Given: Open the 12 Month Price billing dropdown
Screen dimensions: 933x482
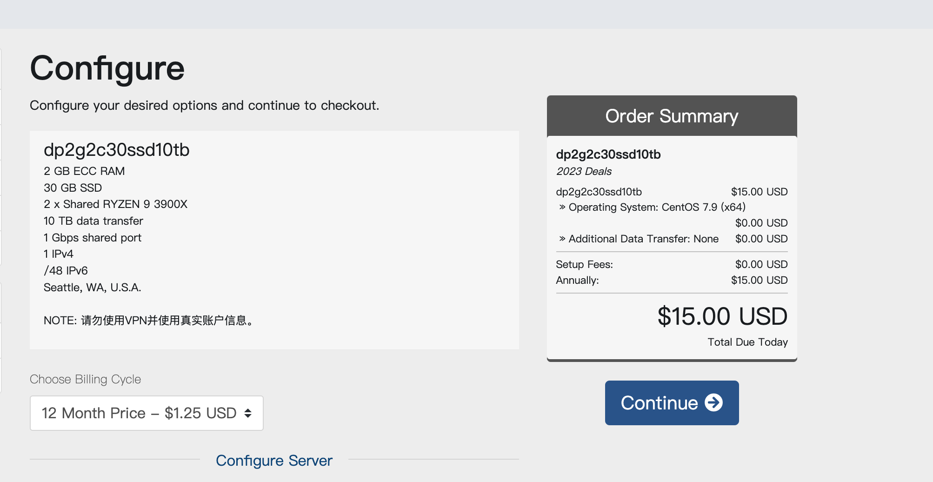Looking at the screenshot, I should coord(146,413).
